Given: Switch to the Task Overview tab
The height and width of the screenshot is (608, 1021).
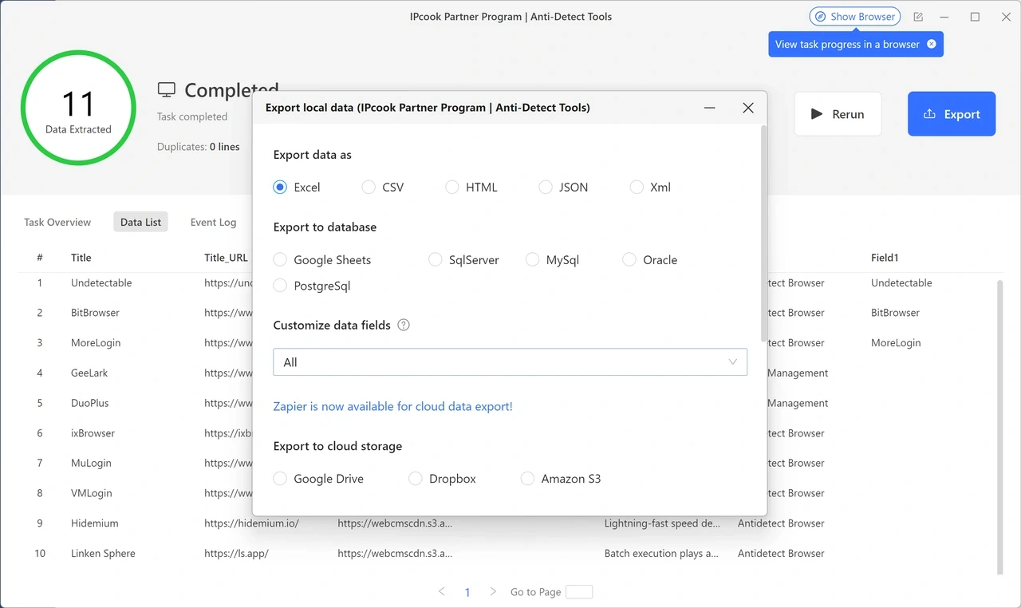Looking at the screenshot, I should coord(57,222).
